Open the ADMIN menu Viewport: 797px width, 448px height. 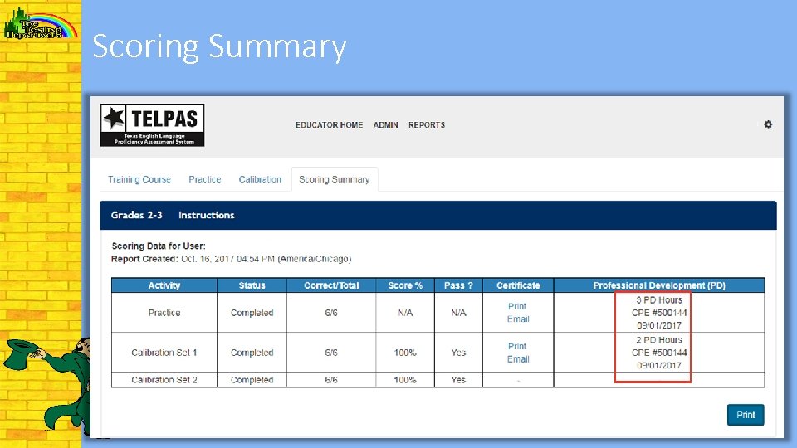click(385, 125)
